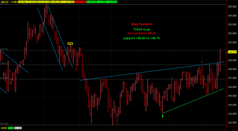Select the 155.000 price axis label
Screen dimensions: 238x131
click(x=233, y=7)
